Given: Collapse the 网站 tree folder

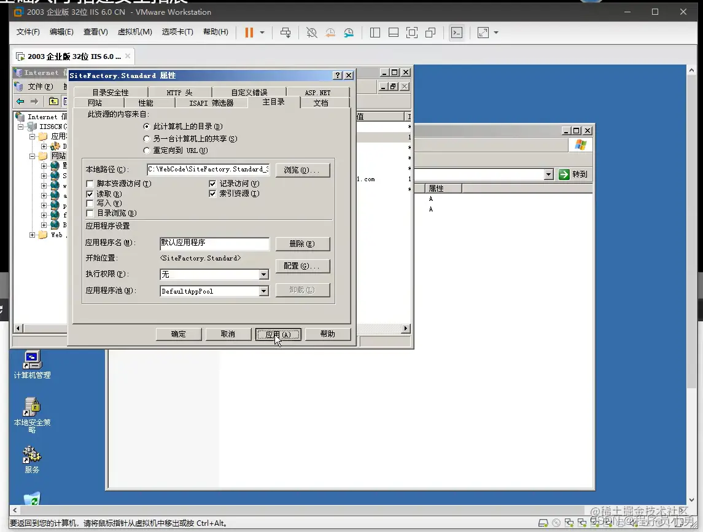Looking at the screenshot, I should pyautogui.click(x=33, y=156).
